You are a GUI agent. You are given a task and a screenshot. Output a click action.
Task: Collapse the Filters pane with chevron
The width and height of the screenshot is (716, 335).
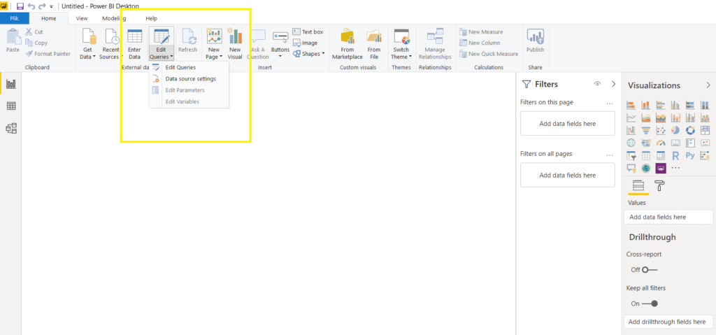(x=614, y=84)
